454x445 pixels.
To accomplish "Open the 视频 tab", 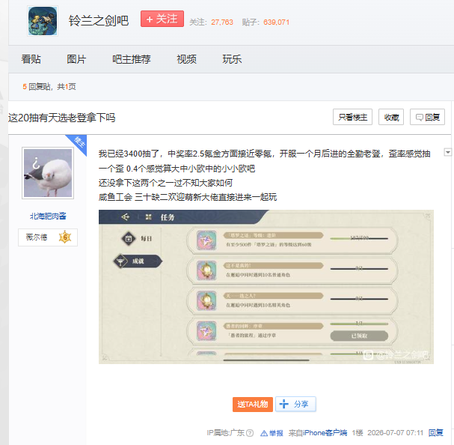I will pyautogui.click(x=187, y=59).
